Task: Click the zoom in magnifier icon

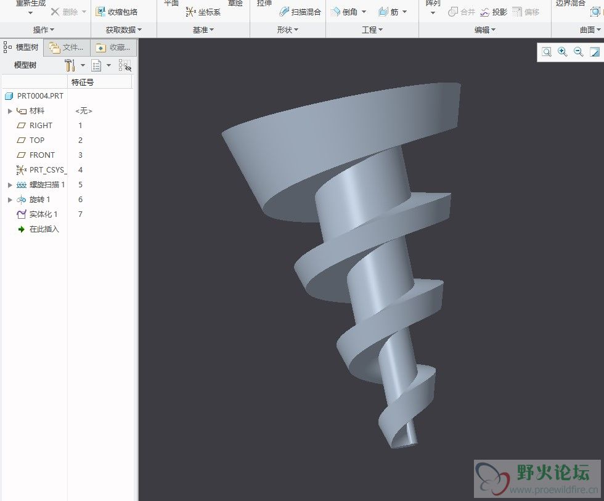Action: click(562, 52)
